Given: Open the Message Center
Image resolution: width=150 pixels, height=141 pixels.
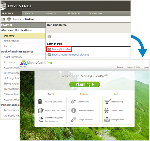Looking at the screenshot, I should tap(117, 119).
